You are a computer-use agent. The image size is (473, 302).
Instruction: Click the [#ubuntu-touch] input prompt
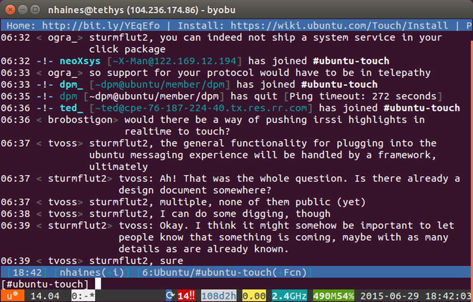[x=45, y=284]
